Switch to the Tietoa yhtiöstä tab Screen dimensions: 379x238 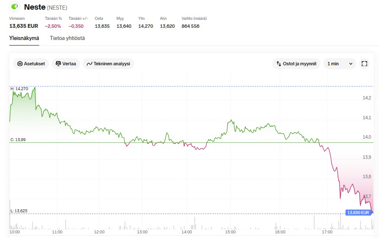[x=67, y=38]
